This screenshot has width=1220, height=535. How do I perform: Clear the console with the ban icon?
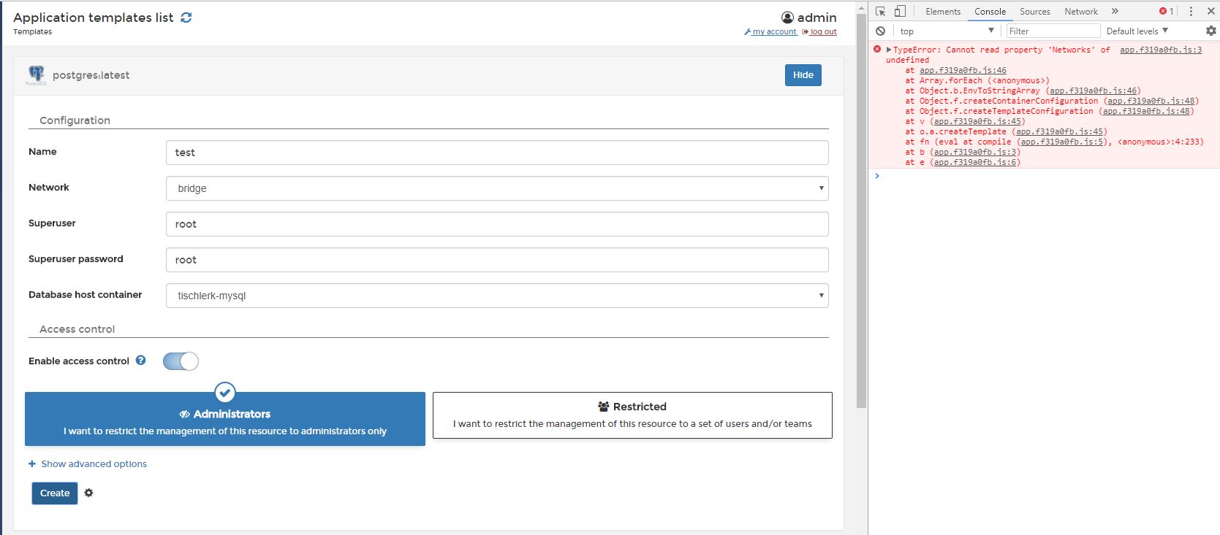pyautogui.click(x=880, y=31)
